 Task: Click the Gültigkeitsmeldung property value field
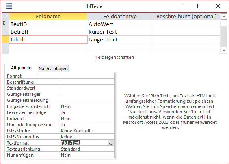point(87,100)
